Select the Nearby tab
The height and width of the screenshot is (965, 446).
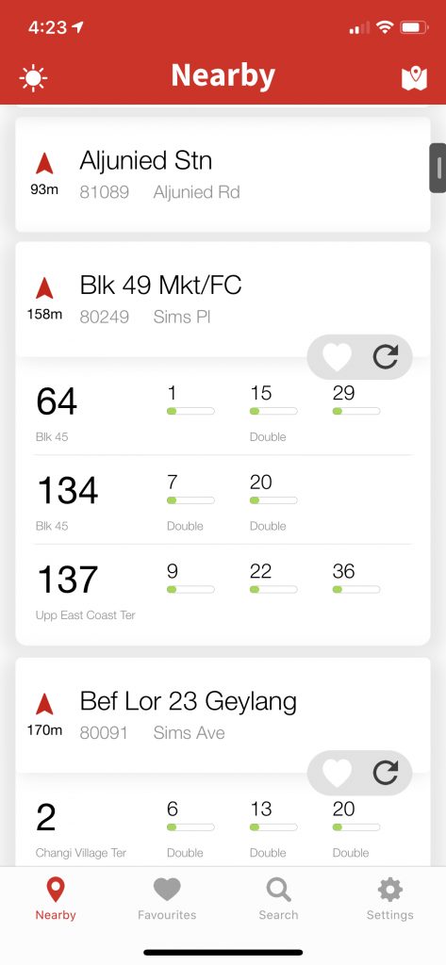[56, 899]
